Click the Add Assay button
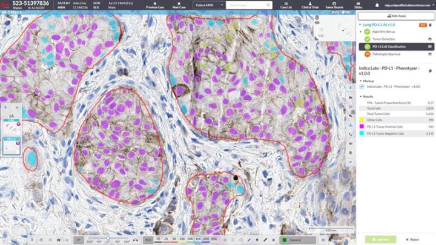The height and width of the screenshot is (245, 436). click(x=396, y=16)
